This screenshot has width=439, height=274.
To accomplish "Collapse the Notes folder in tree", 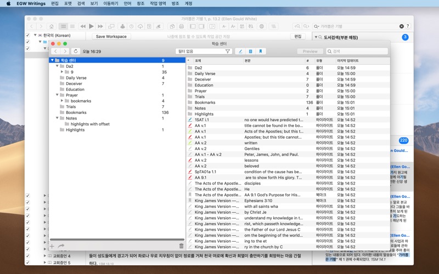I will 57,118.
